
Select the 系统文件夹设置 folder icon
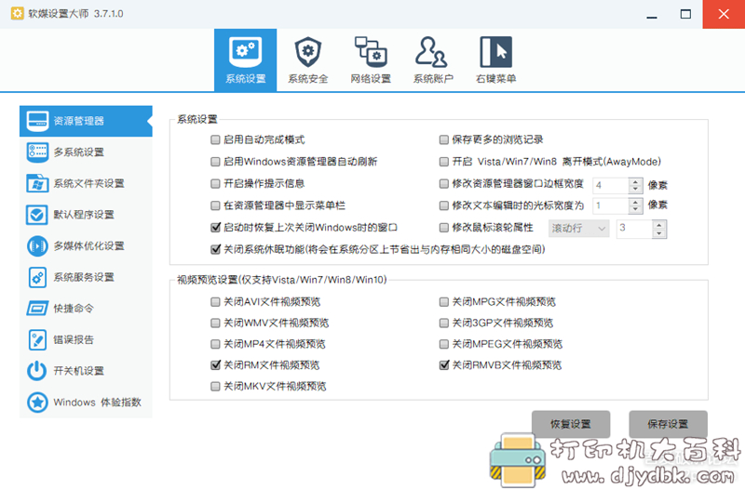tap(37, 183)
